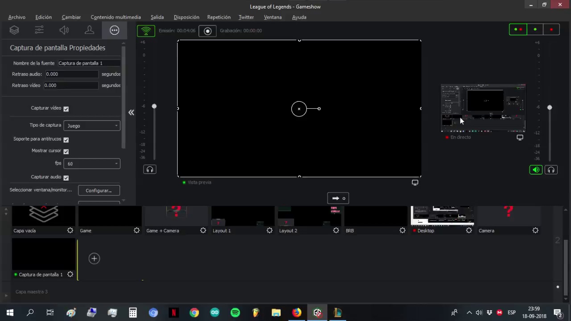Click the live output preview thumbnail
Screen dimensions: 571x321
pos(483,108)
